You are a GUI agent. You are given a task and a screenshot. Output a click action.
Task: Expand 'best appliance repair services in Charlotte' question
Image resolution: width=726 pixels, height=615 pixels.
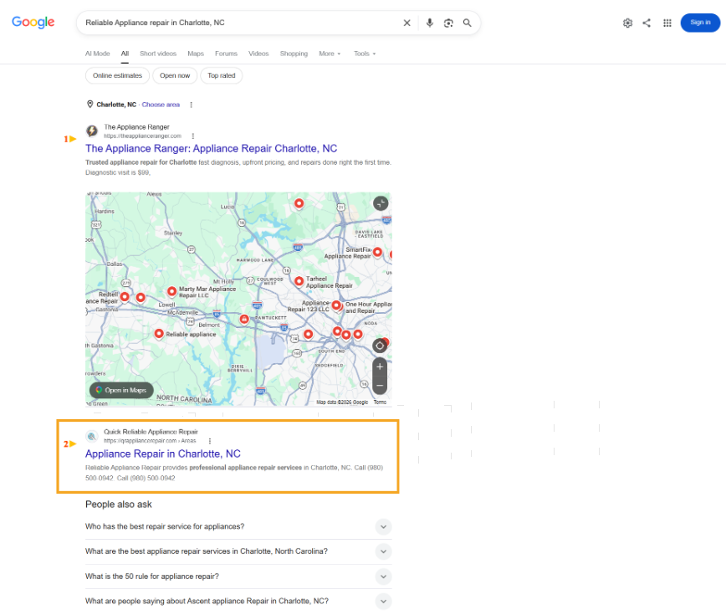[238, 551]
